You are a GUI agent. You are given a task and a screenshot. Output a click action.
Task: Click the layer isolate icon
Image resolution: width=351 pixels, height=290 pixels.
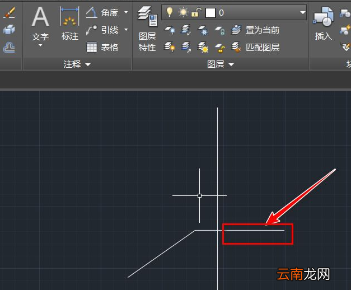tap(186, 30)
